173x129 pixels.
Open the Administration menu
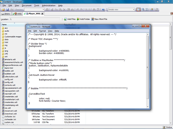49,5
